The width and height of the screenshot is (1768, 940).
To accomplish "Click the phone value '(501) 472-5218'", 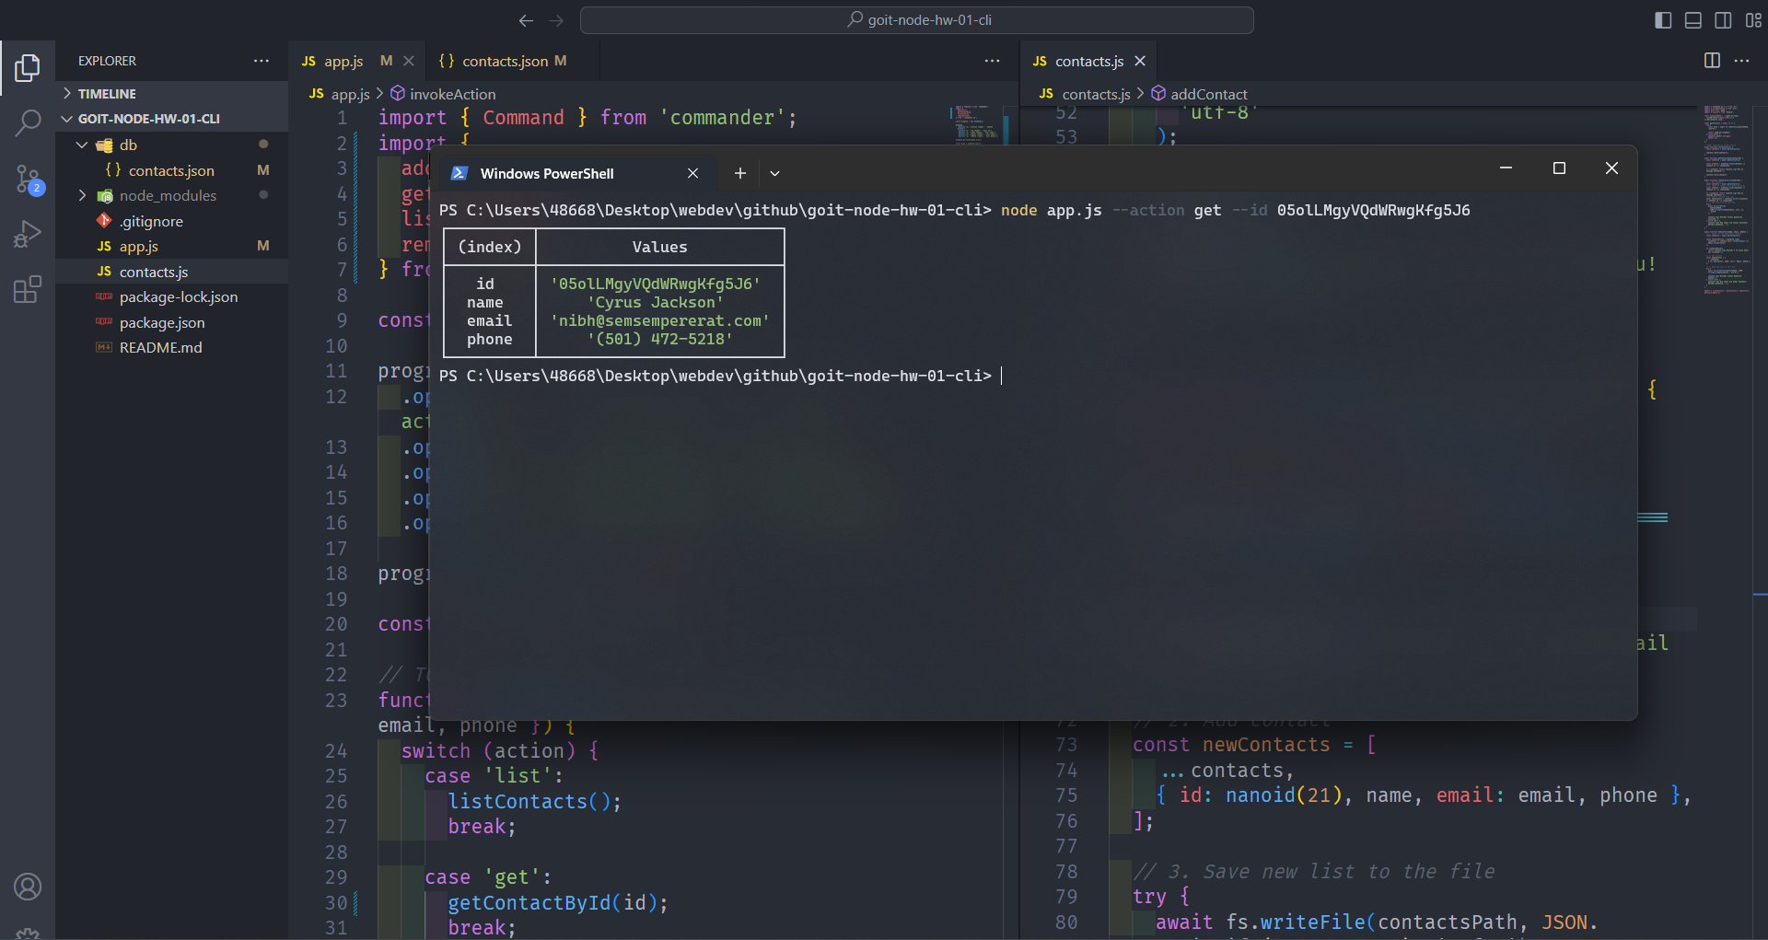I will coord(660,339).
